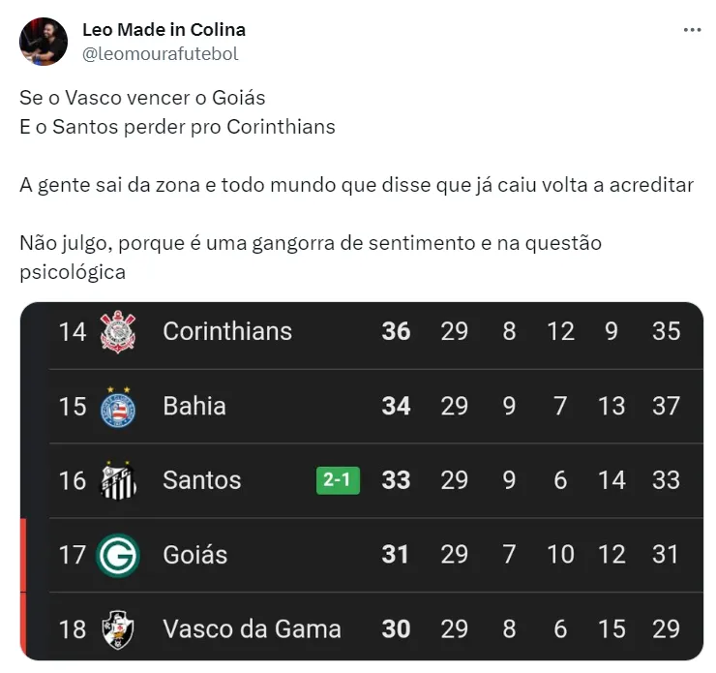Click the Santos club crest
Viewport: 716px width, 673px height.
pos(118,481)
